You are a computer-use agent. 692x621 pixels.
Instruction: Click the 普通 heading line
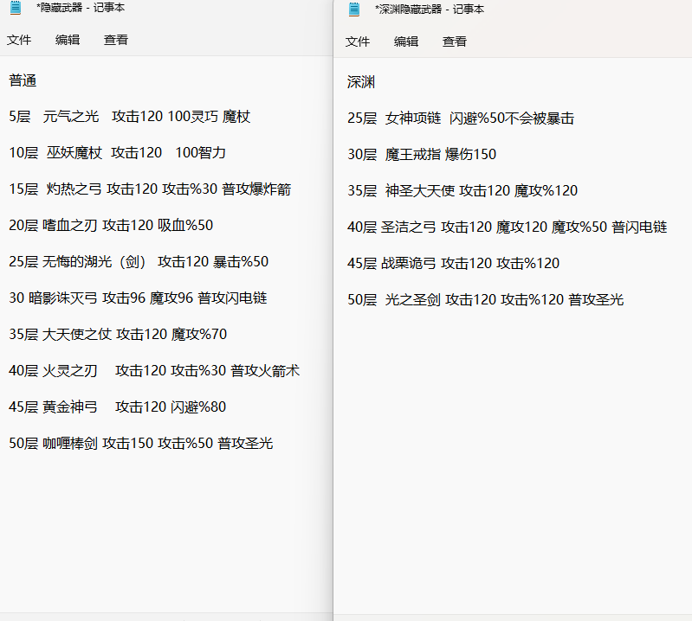(23, 80)
